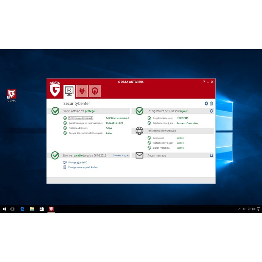Open settings via the gear icon
262x262 pixels.
coord(206,103)
